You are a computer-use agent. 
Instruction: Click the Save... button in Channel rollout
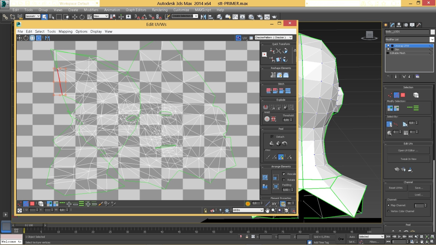point(419,188)
